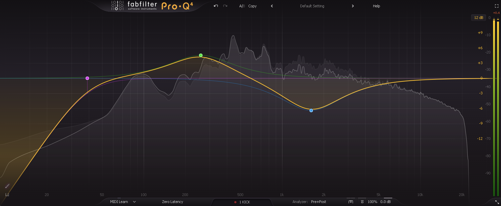
Task: Click the resize handle icon at bottom-right
Action: (x=497, y=202)
